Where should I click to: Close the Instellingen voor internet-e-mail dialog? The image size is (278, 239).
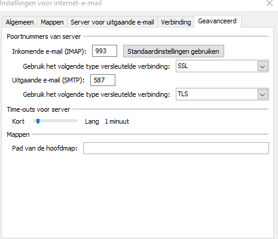(270, 3)
